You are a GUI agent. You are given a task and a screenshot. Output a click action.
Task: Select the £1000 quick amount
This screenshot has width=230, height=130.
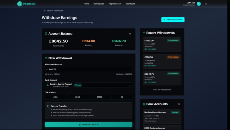[x=100, y=97]
